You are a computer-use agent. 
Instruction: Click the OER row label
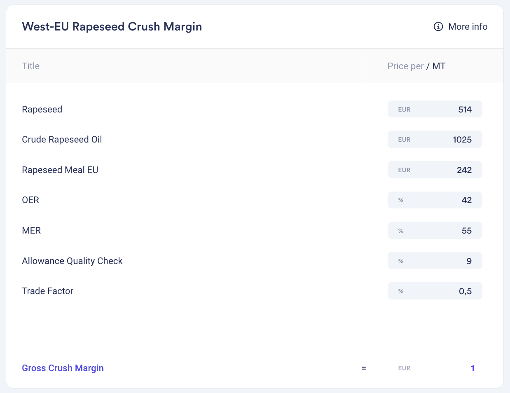(30, 200)
